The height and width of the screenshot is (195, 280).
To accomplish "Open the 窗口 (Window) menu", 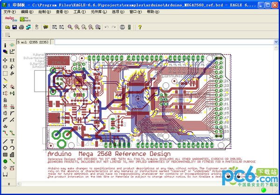I will (x=135, y=12).
